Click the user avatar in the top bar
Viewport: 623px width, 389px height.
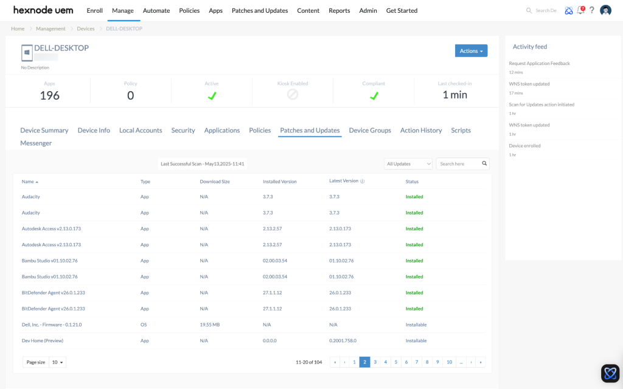pyautogui.click(x=605, y=10)
